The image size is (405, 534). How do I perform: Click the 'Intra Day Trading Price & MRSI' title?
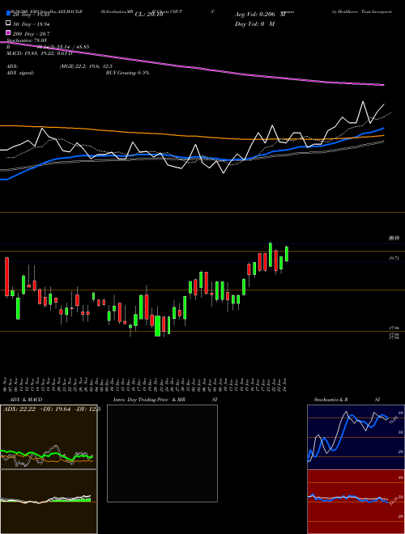point(165,400)
